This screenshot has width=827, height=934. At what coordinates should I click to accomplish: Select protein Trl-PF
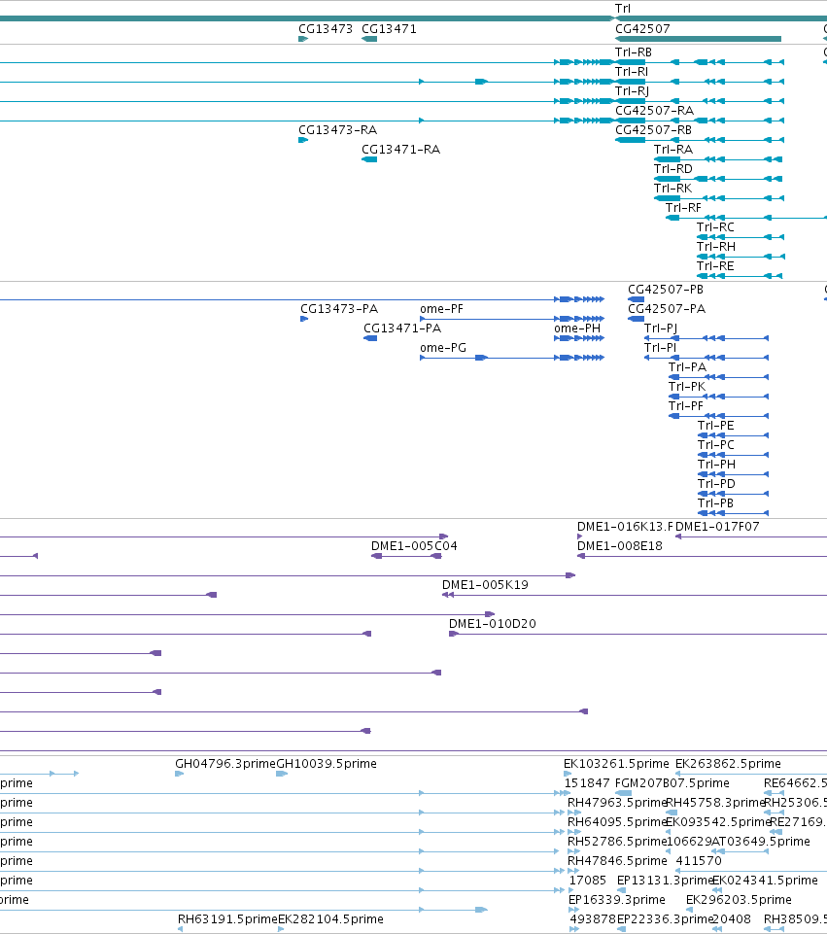(686, 406)
